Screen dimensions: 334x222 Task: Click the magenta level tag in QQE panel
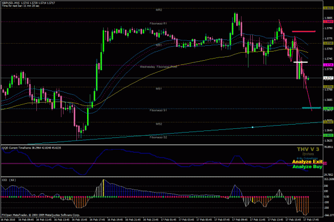coord(325,163)
